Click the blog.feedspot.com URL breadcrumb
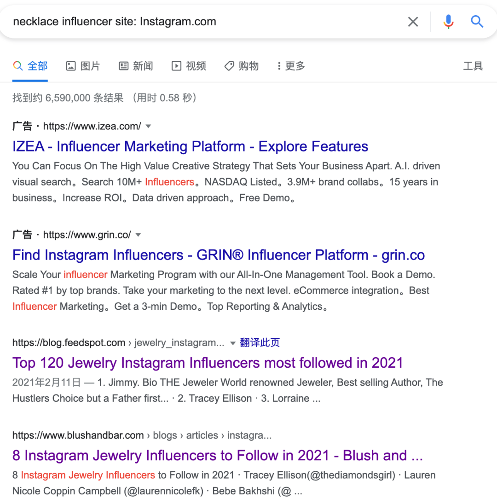The width and height of the screenshot is (497, 498). 69,343
